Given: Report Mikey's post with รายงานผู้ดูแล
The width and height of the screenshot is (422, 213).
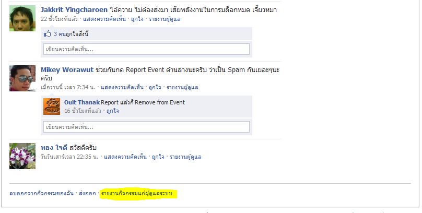Looking at the screenshot, I should 182,87.
